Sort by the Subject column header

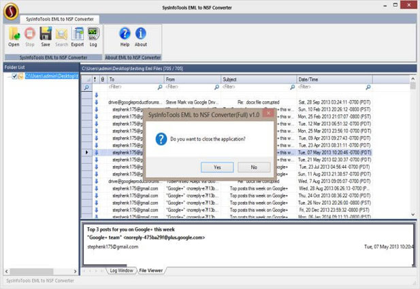[259, 79]
